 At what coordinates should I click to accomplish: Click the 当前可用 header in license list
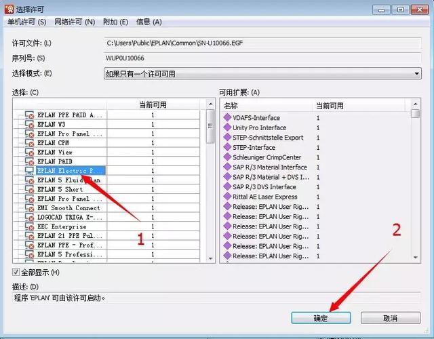[153, 104]
